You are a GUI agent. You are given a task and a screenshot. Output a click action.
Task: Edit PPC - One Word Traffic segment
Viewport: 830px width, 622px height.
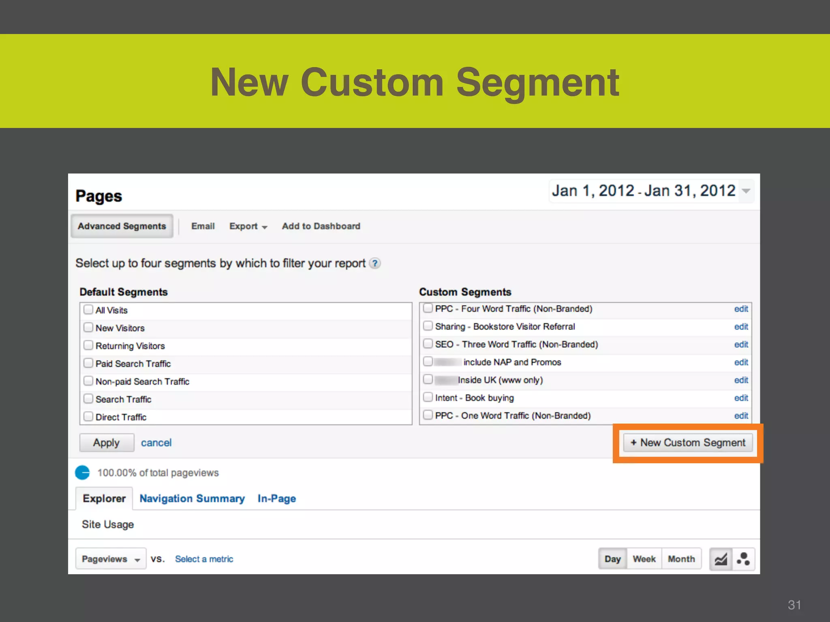tap(741, 416)
